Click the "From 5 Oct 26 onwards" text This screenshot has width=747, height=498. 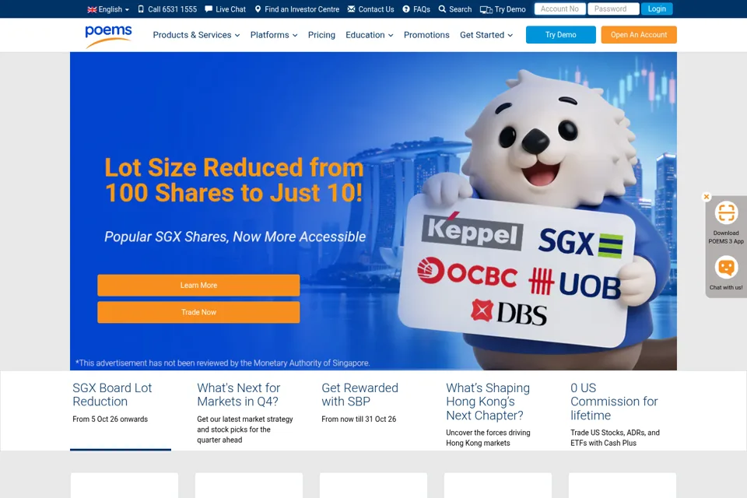pyautogui.click(x=110, y=419)
